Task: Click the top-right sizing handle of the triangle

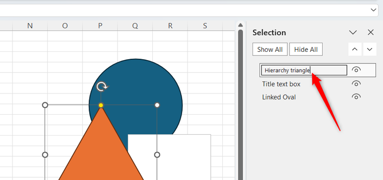Action: (x=157, y=105)
